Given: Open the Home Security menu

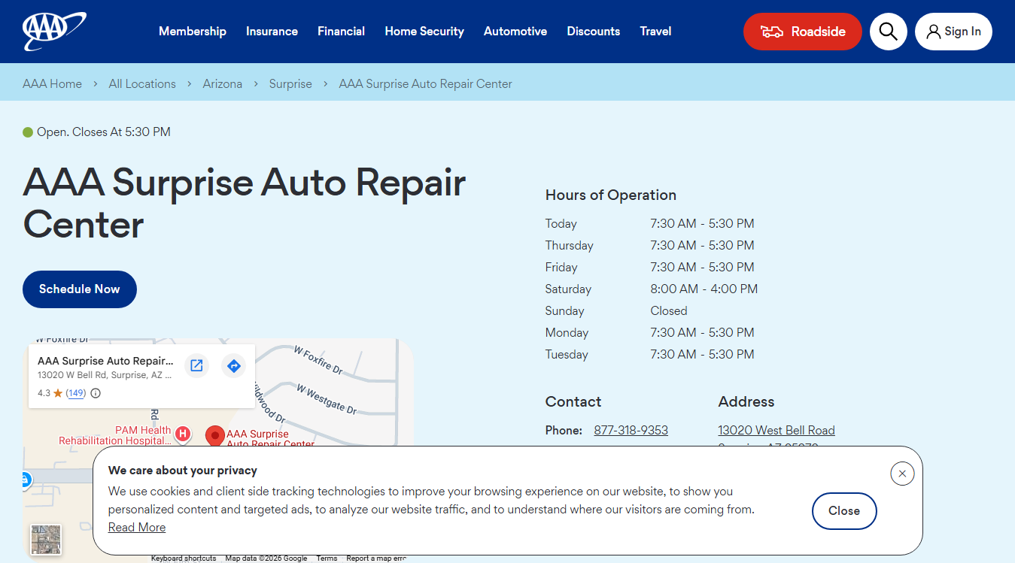Looking at the screenshot, I should (x=424, y=32).
